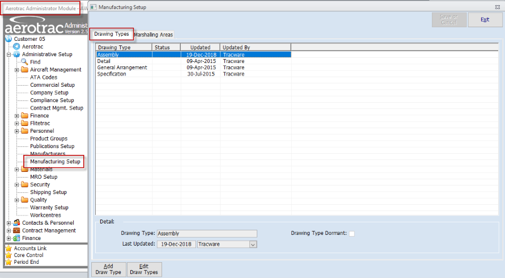Expand the Quality folder node

coord(17,200)
